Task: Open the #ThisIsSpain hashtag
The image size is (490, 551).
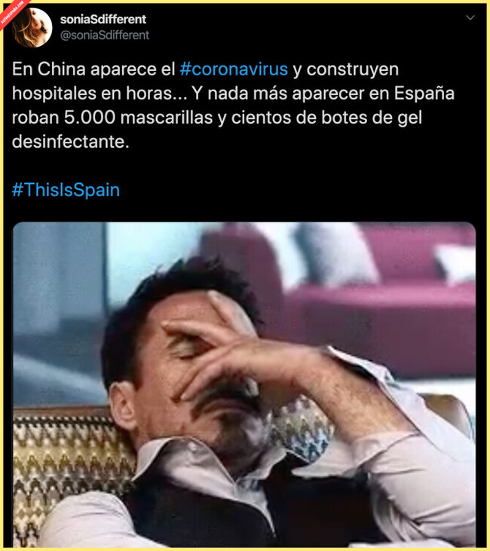Action: [x=66, y=190]
